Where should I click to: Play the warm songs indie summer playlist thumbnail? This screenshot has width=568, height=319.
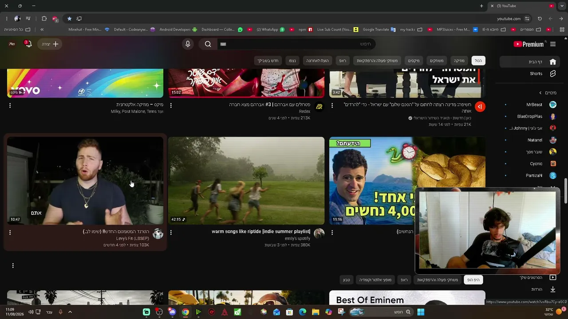point(246,181)
